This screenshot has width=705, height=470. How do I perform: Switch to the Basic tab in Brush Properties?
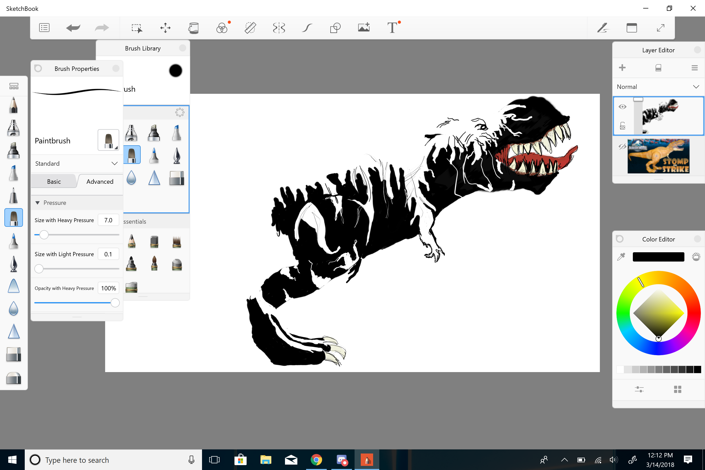point(54,181)
